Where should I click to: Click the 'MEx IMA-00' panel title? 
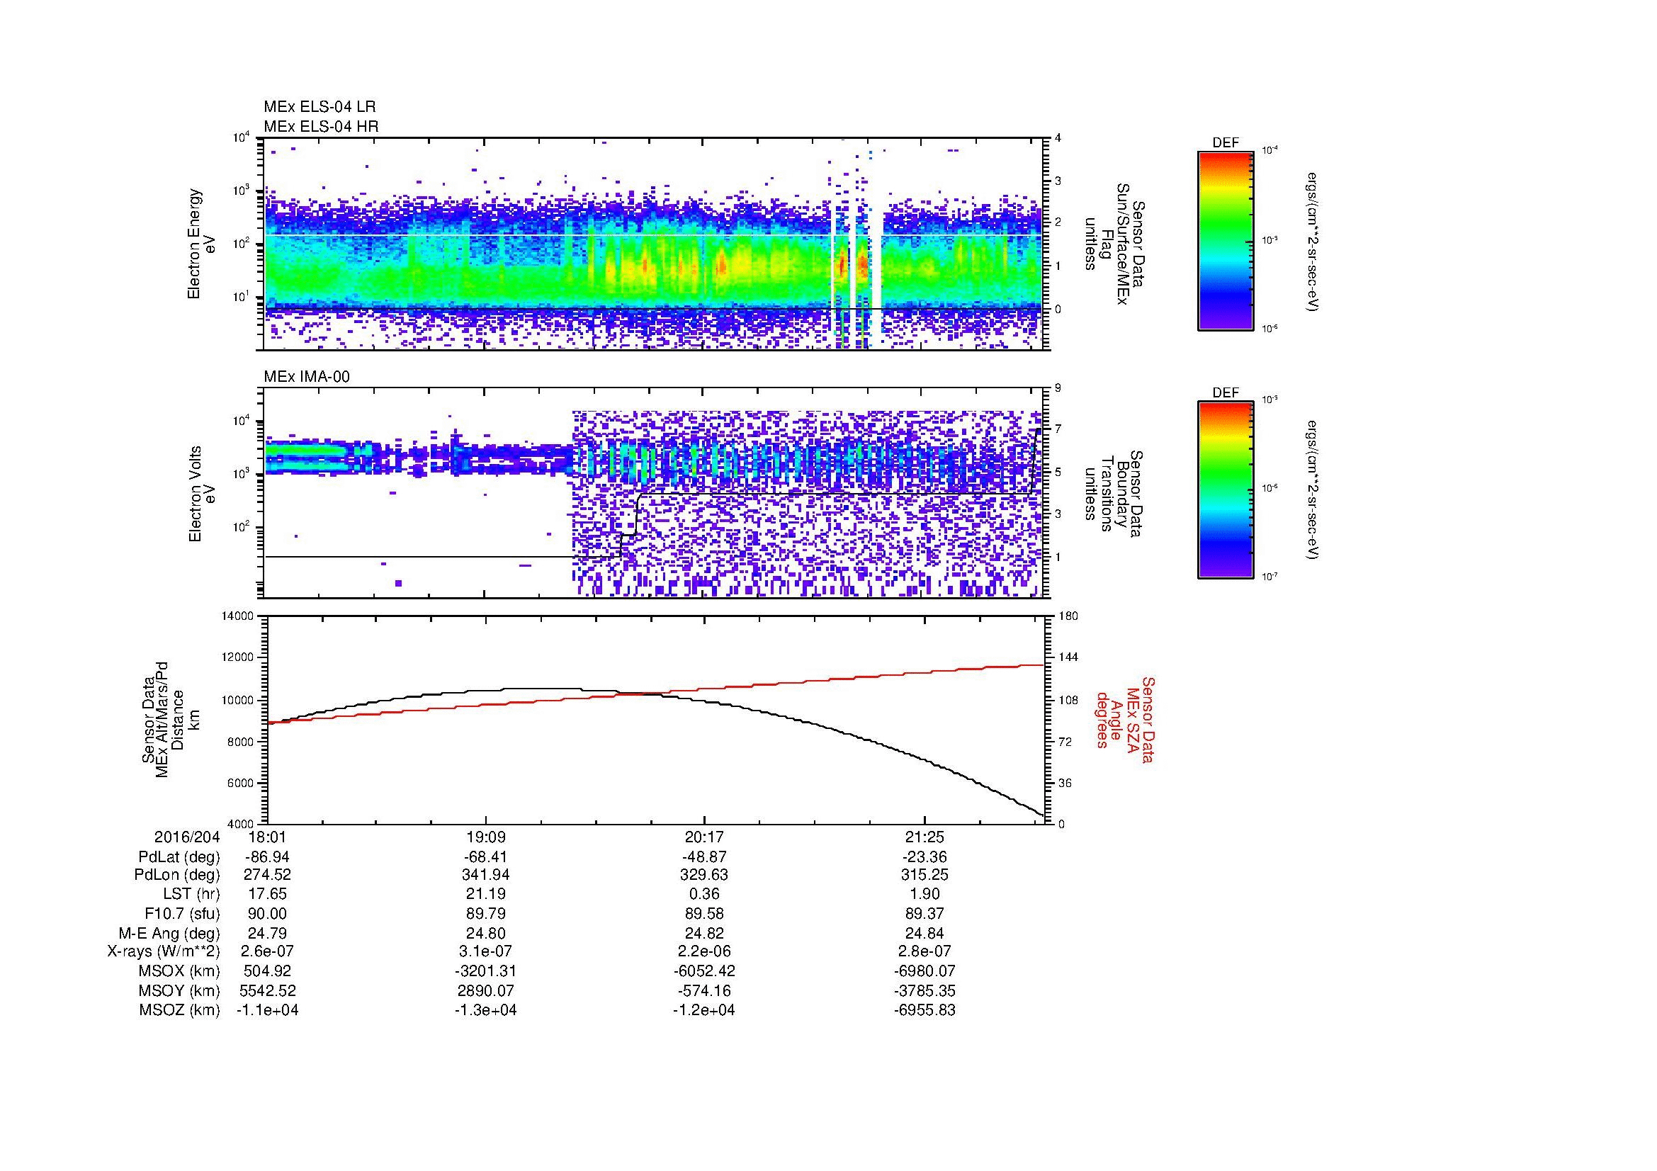(307, 377)
